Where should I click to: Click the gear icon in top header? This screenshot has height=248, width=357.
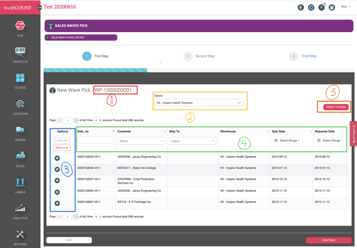click(x=311, y=7)
